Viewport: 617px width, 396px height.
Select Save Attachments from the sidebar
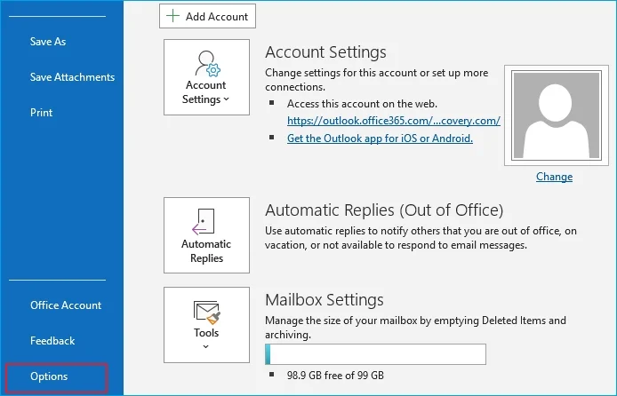tap(72, 77)
